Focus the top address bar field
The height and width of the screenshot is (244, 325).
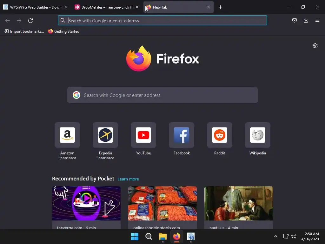pos(162,20)
